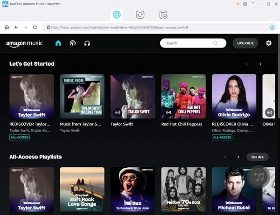The width and height of the screenshot is (280, 215).
Task: Click the magnifier search icon
Action: tap(216, 43)
